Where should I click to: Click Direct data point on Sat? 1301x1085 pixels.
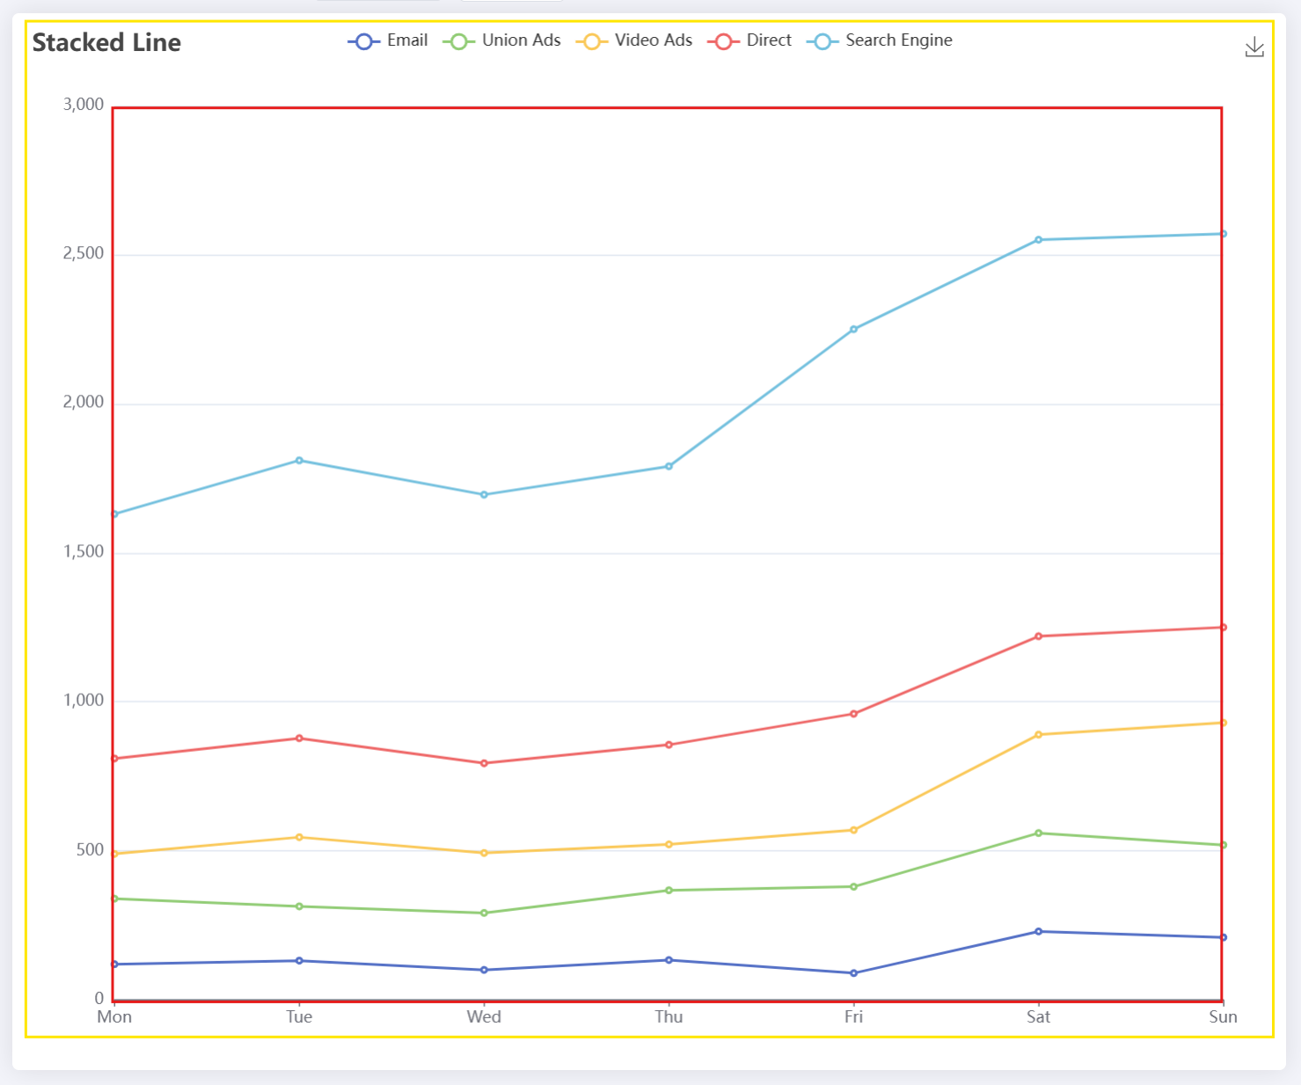point(1038,637)
